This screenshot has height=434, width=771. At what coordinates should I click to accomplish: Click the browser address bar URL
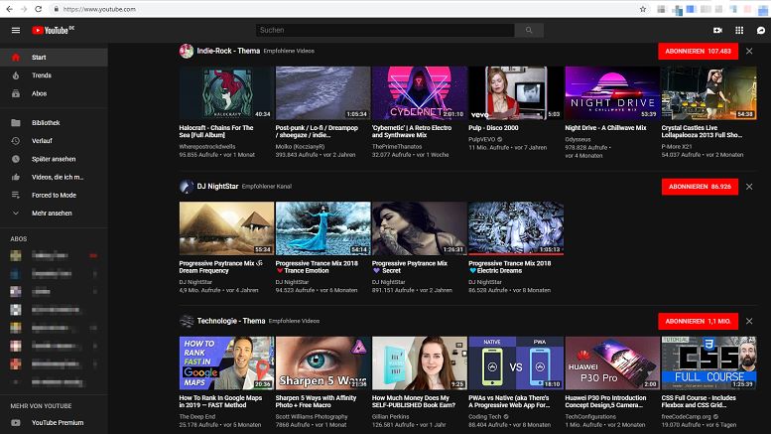point(99,9)
